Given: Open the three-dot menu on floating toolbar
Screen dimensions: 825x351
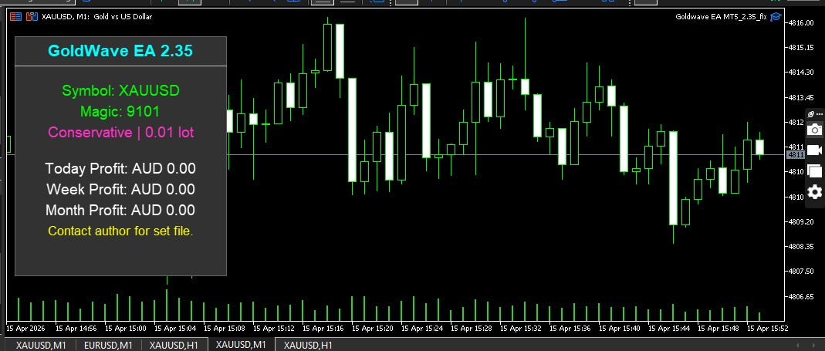Looking at the screenshot, I should [819, 114].
